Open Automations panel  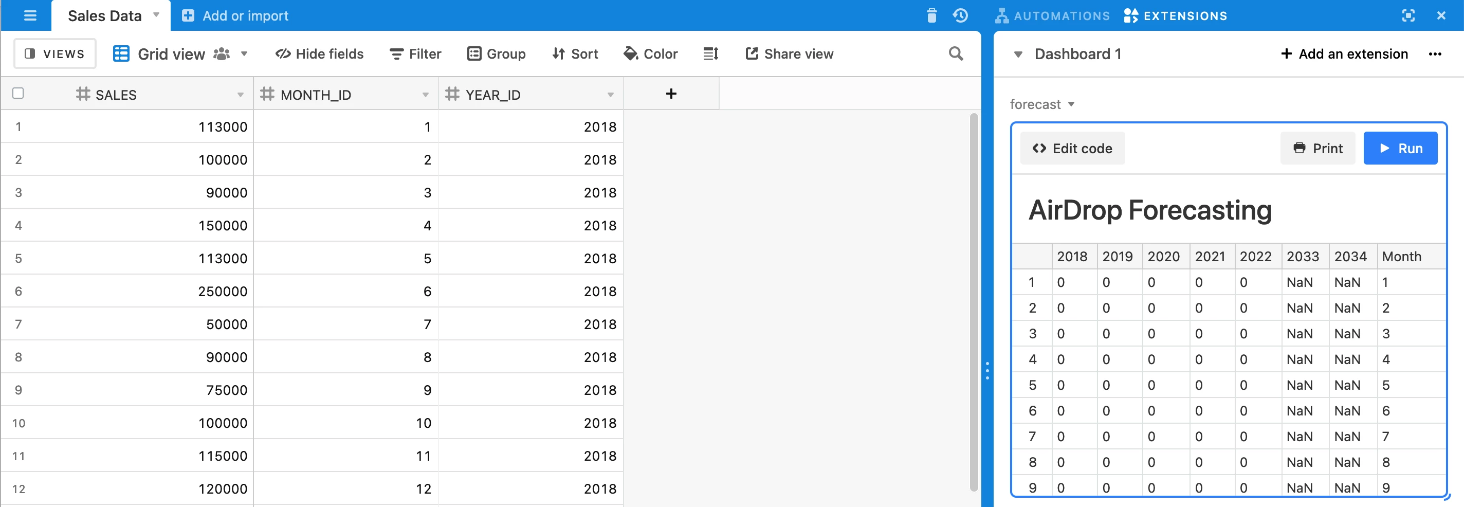(1052, 16)
